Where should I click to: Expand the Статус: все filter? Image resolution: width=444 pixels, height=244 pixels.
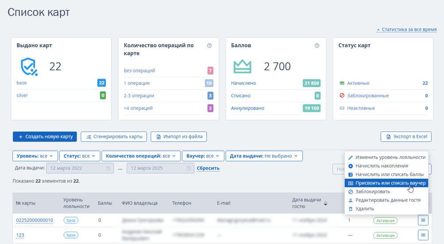[80, 156]
